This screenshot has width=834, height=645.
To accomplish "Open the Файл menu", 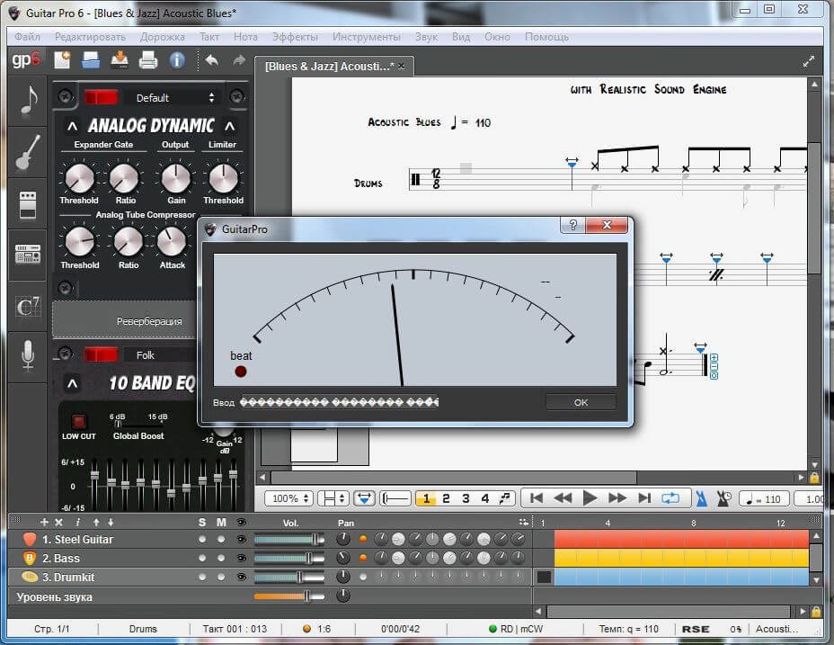I will click(x=28, y=37).
